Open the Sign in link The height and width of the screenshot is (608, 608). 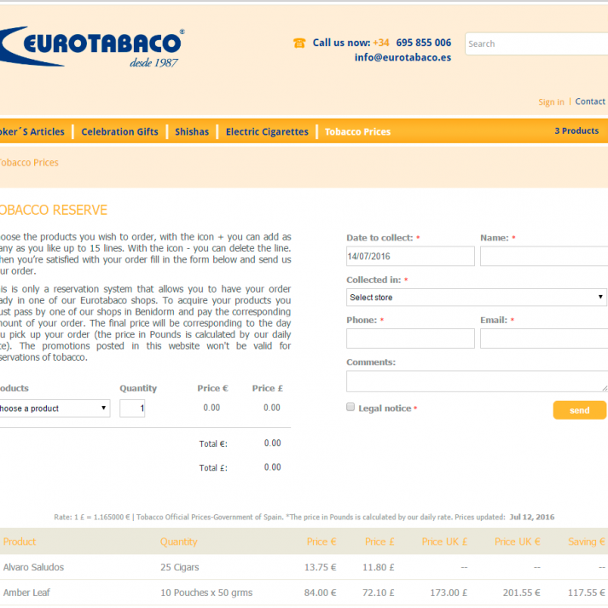[551, 102]
